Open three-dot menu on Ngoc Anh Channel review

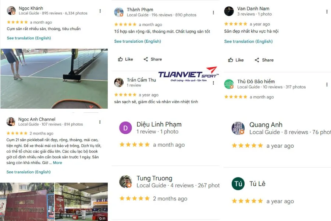(100, 122)
